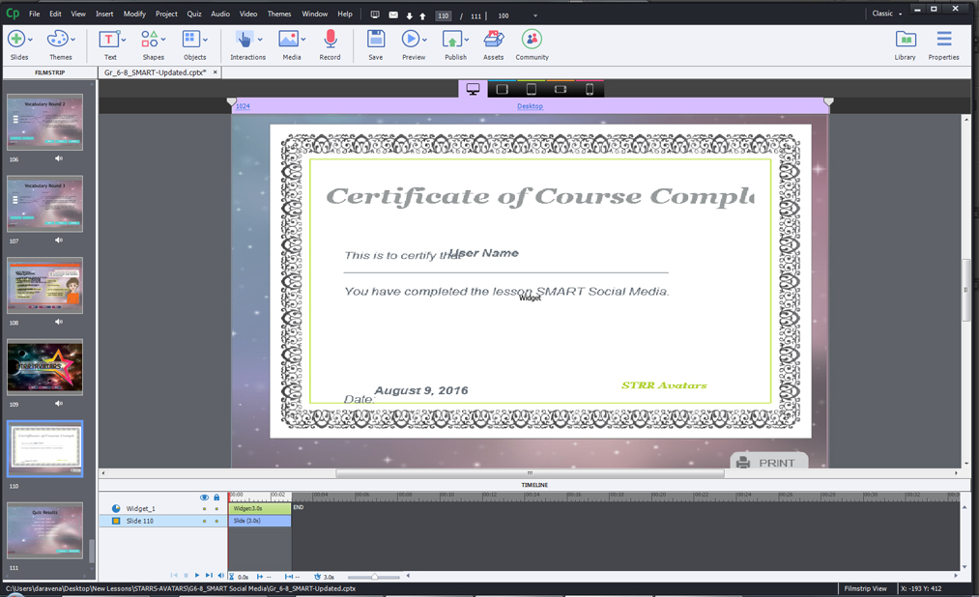
Task: Select the mobile phone layout view
Action: (x=590, y=89)
